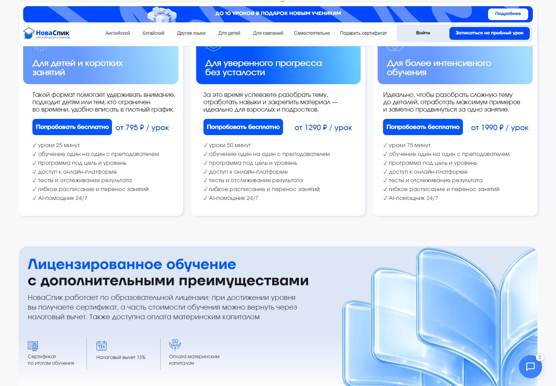Viewport: 556px width, 386px height.
Task: Click heading Для детей и коротких занятий
Action: click(78, 68)
